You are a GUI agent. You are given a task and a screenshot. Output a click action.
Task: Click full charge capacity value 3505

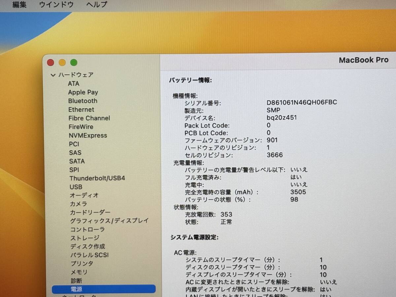(298, 192)
